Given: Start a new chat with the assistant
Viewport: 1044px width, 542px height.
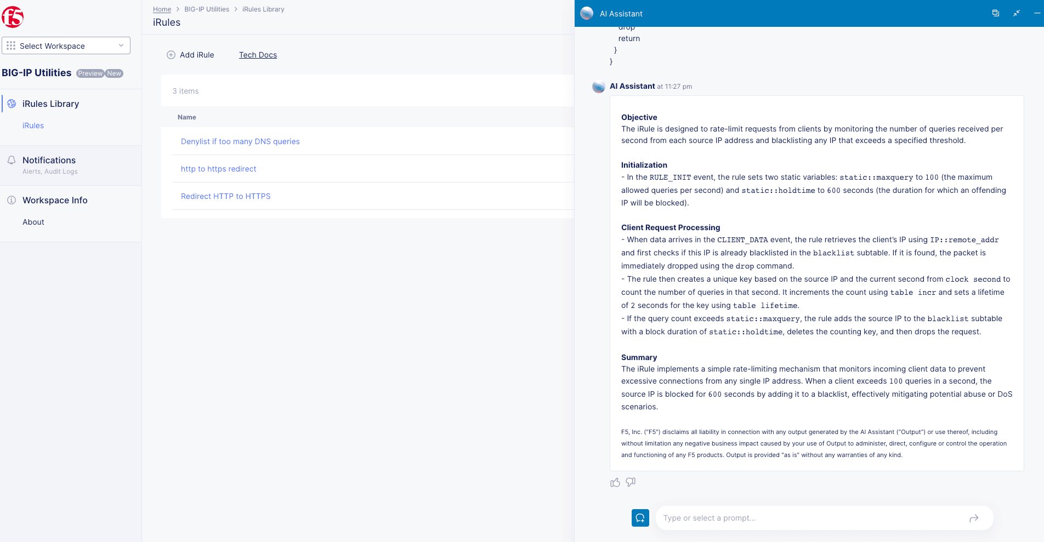Looking at the screenshot, I should point(640,518).
